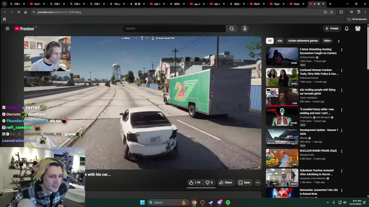The height and width of the screenshot is (207, 369).
Task: Click the page vertical scrollbar
Action: click(x=368, y=47)
